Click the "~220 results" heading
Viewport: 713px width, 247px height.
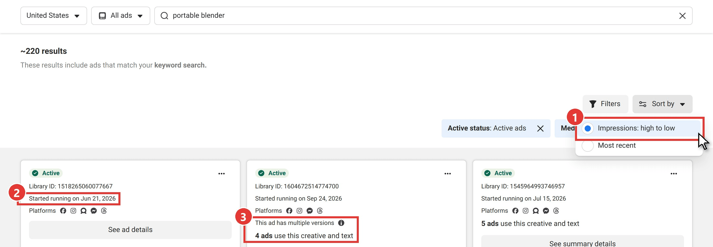pos(44,51)
